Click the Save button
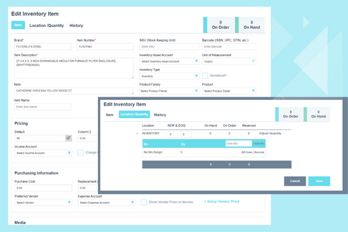This screenshot has height=232, width=348. 319,181
